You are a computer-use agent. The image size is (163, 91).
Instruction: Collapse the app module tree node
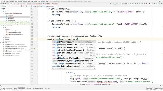coord(1,8)
